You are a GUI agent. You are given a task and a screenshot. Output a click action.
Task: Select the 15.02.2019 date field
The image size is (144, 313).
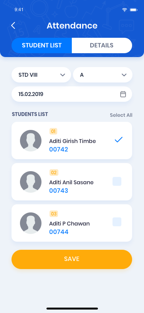pos(72,94)
